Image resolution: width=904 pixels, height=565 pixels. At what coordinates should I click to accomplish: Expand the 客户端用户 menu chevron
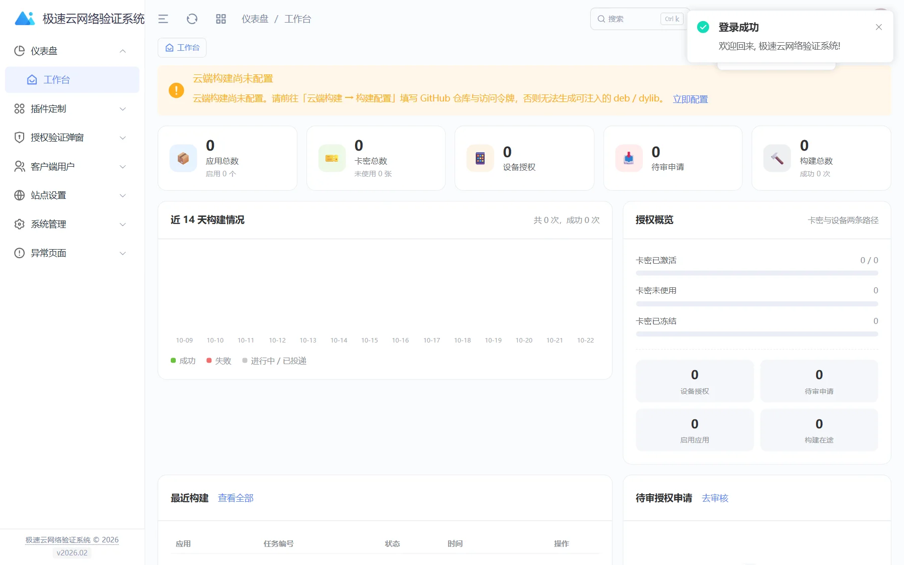click(x=123, y=167)
